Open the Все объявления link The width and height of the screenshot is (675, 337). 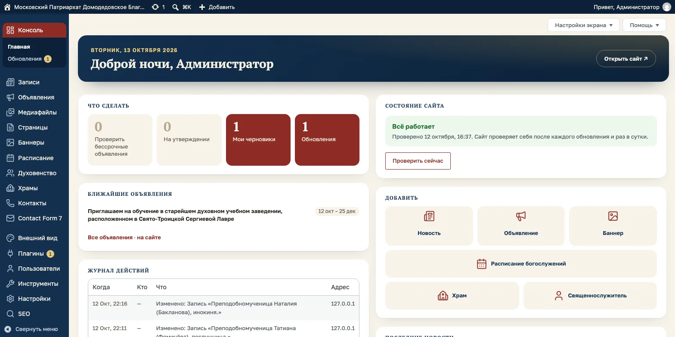110,237
